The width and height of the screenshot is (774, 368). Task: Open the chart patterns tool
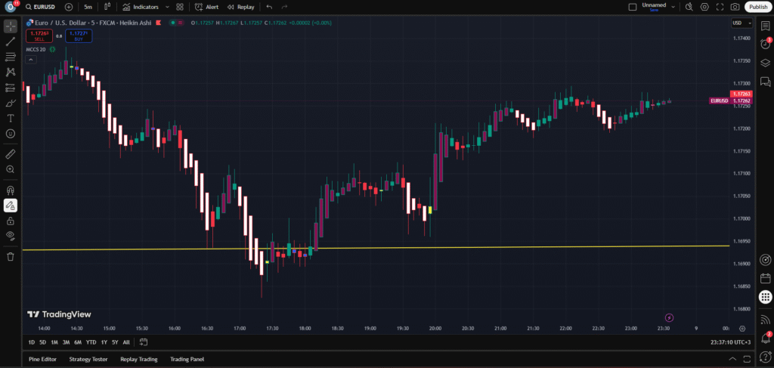pos(11,73)
